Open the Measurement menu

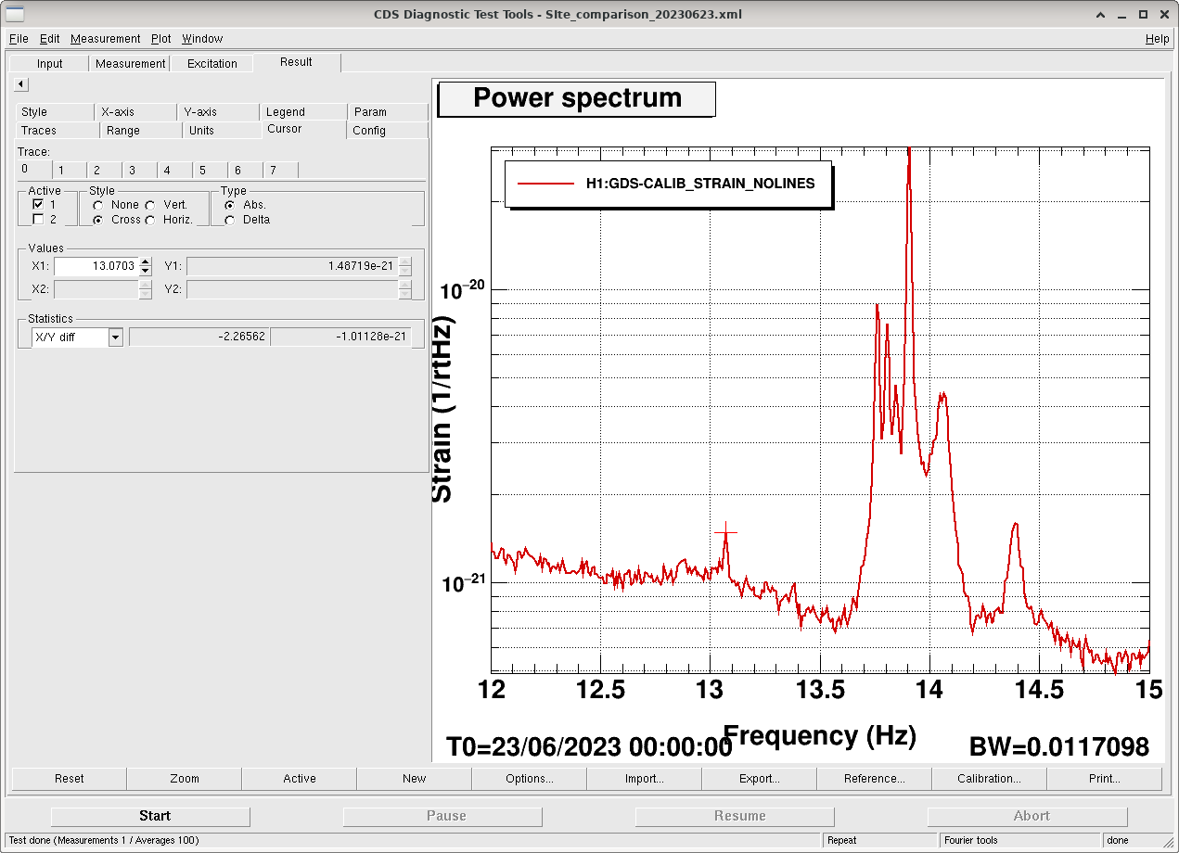click(106, 39)
